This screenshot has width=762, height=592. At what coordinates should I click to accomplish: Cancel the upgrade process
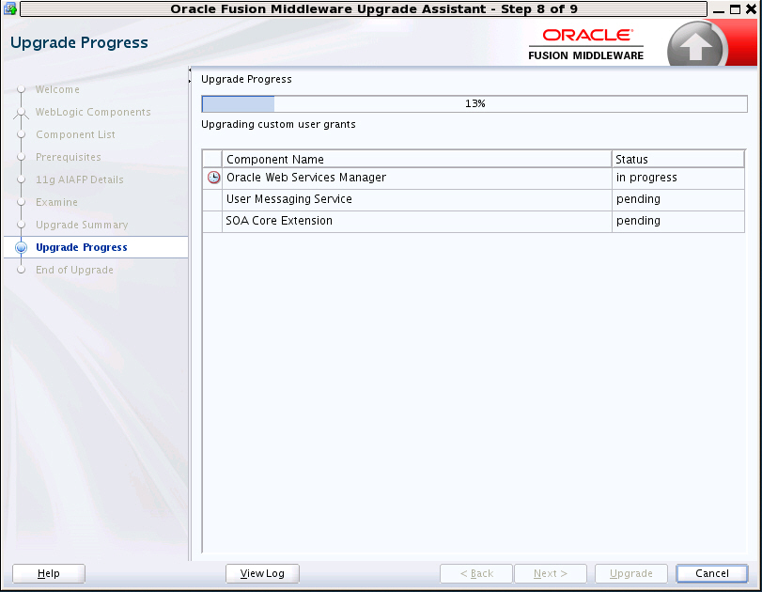pos(712,573)
